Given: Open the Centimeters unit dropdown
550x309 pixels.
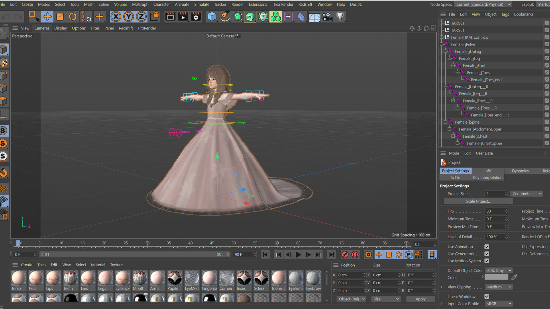Looking at the screenshot, I should point(527,194).
